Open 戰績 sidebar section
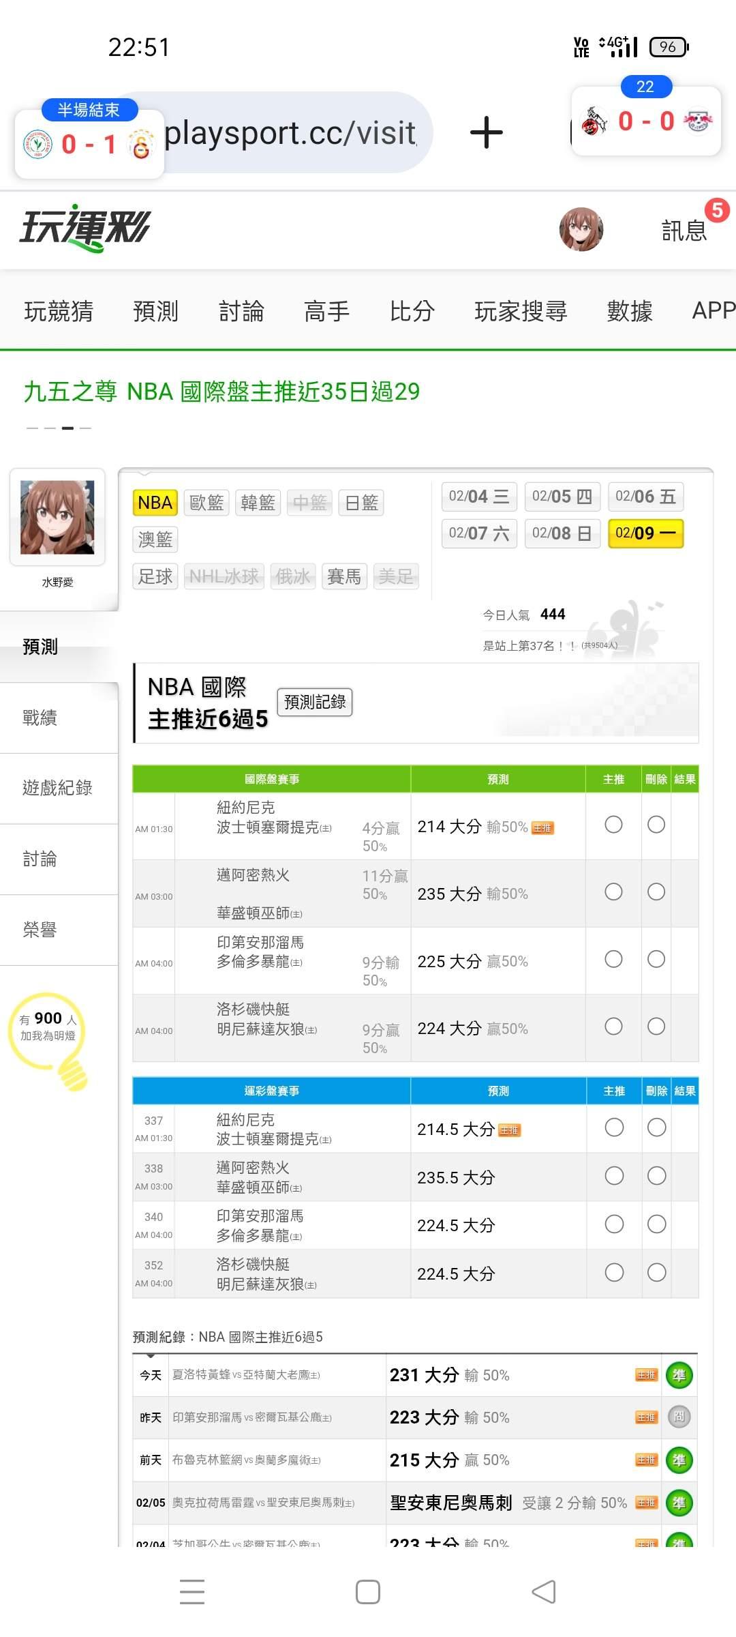Image resolution: width=736 pixels, height=1637 pixels. tap(59, 718)
